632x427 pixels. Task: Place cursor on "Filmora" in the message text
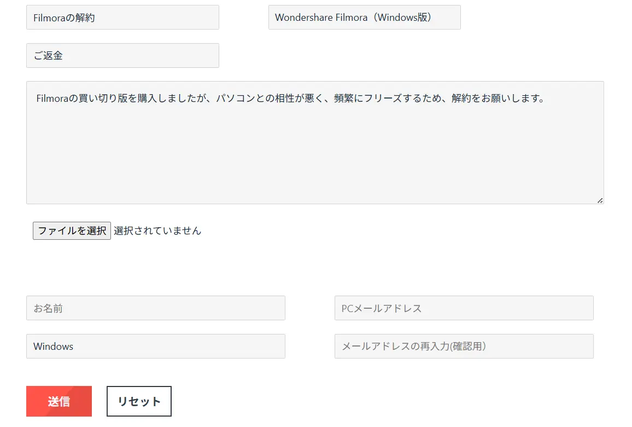[x=52, y=99]
